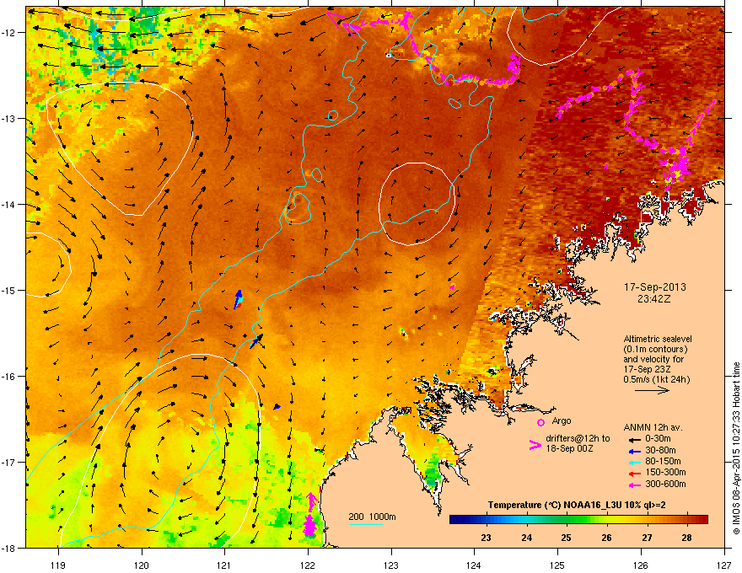The image size is (742, 573).
Task: Click the magenta Argo circle legend symbol
Action: [x=540, y=422]
